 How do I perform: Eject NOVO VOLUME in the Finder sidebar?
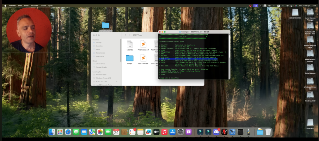pyautogui.click(x=116, y=81)
